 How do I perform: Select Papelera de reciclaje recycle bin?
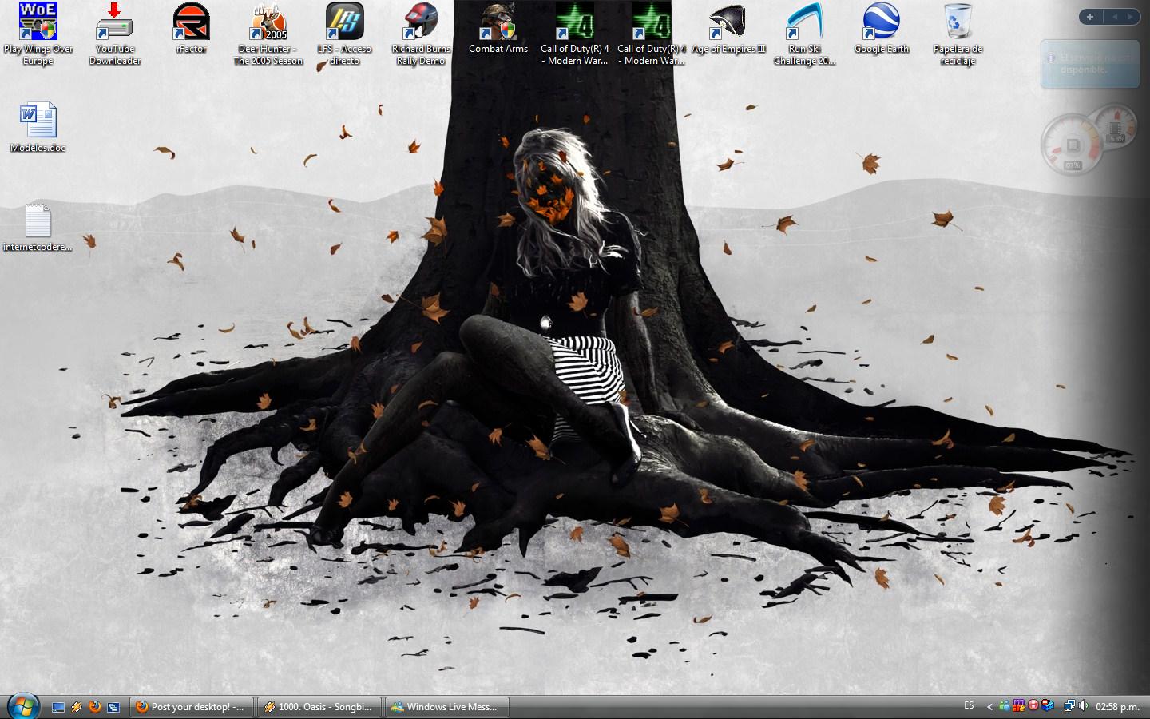coord(958,34)
